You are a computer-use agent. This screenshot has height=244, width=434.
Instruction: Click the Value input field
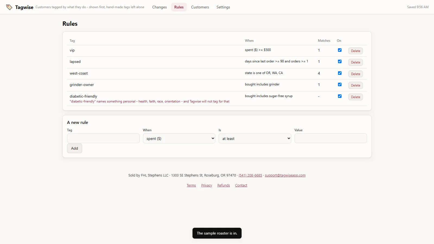[x=331, y=138]
